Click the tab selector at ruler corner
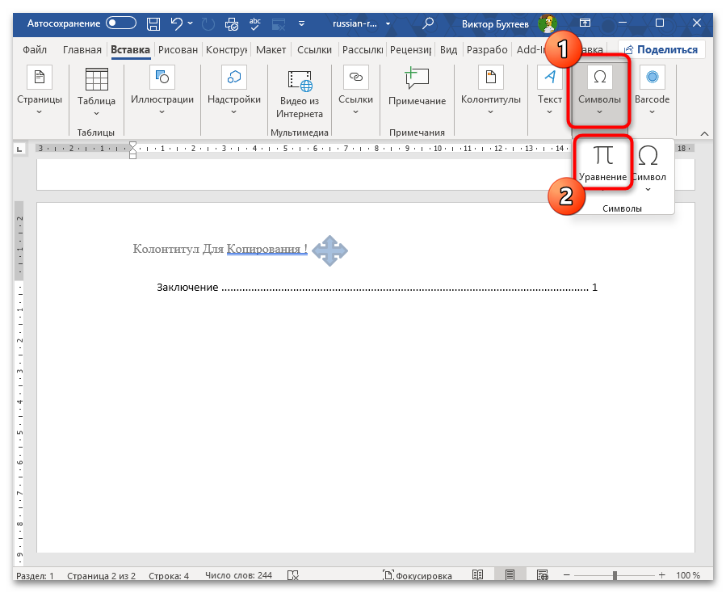 19,149
